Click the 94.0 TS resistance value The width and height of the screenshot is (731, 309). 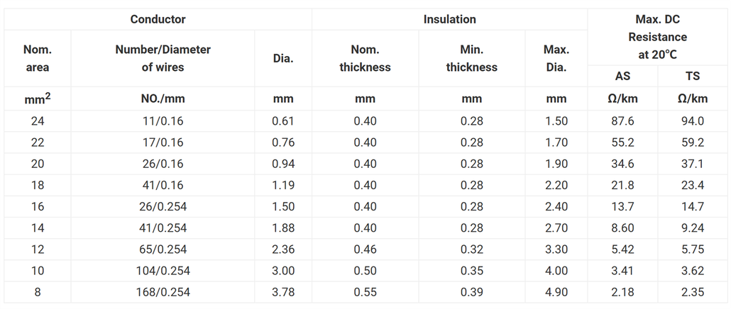click(x=693, y=121)
